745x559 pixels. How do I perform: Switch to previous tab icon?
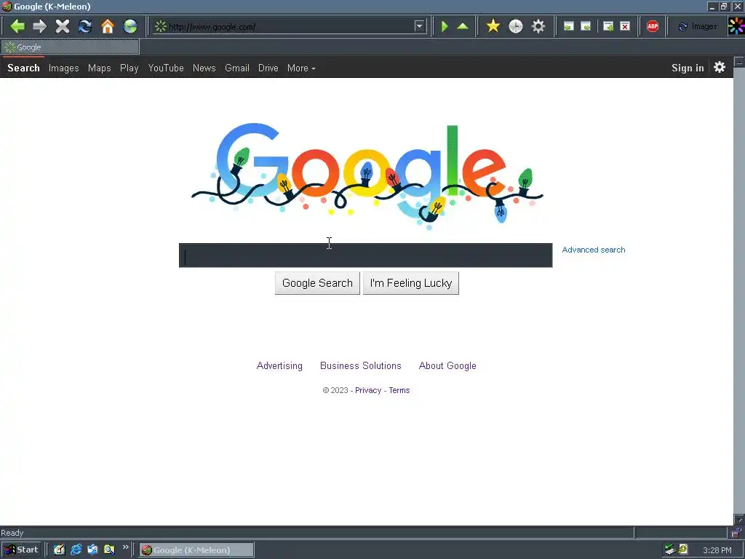click(568, 26)
